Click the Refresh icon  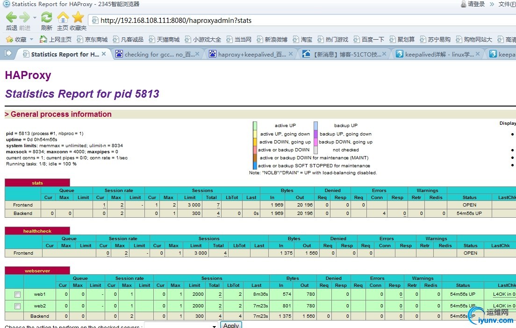[x=46, y=17]
